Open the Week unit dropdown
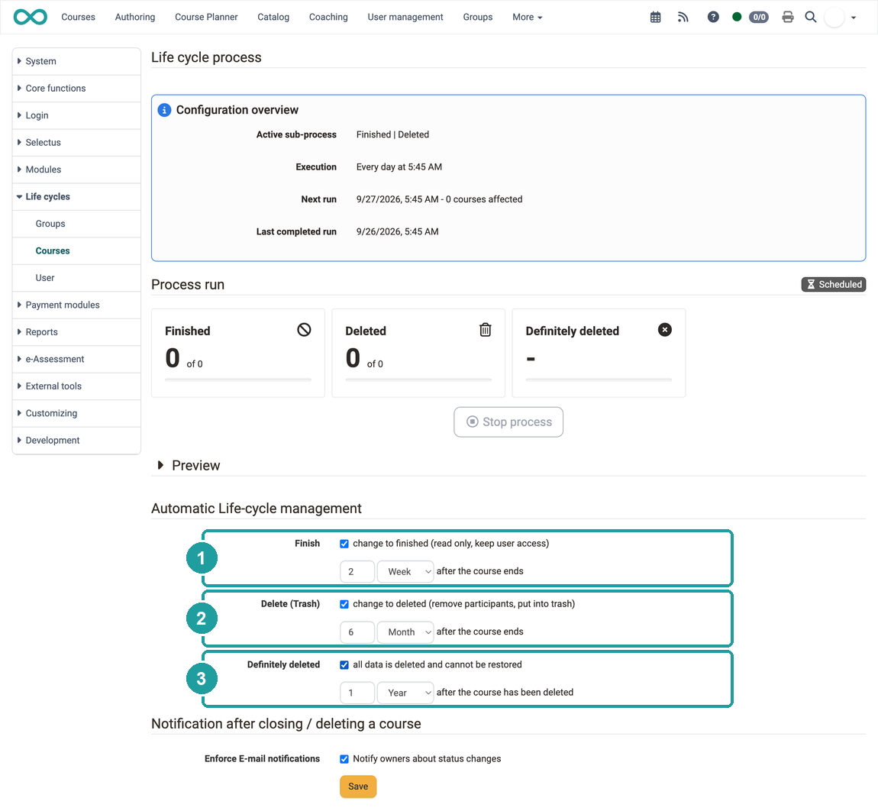The image size is (878, 811). [405, 571]
